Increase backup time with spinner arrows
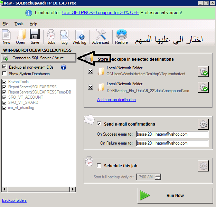Viewport: 216px width, 207px height. [x=158, y=176]
